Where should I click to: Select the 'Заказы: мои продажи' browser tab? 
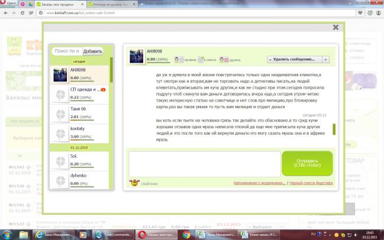pyautogui.click(x=58, y=4)
